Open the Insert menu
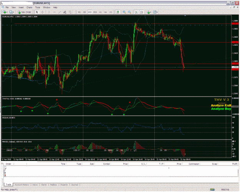240x192 pixels. [x=21, y=7]
